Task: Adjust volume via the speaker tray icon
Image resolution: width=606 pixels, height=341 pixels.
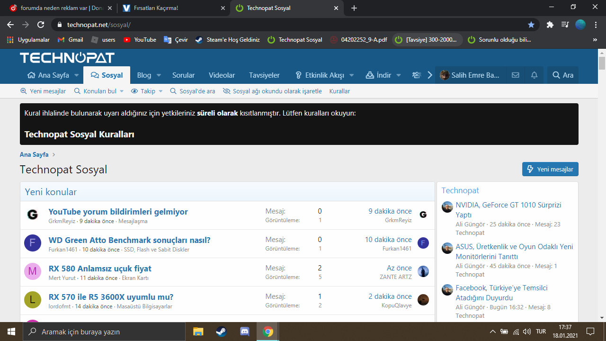Action: point(526,332)
